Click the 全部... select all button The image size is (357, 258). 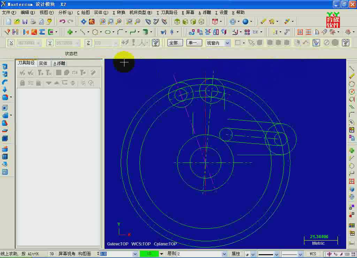point(175,43)
